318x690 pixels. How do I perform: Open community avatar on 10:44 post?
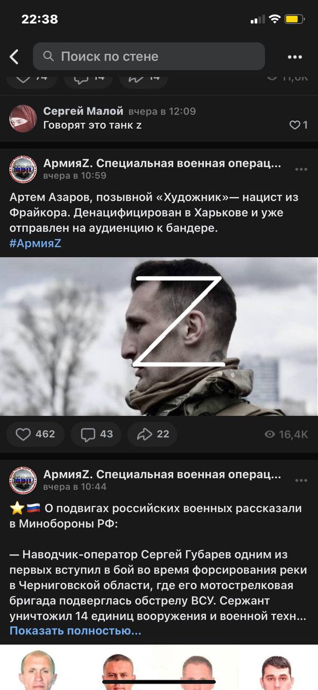pyautogui.click(x=23, y=481)
